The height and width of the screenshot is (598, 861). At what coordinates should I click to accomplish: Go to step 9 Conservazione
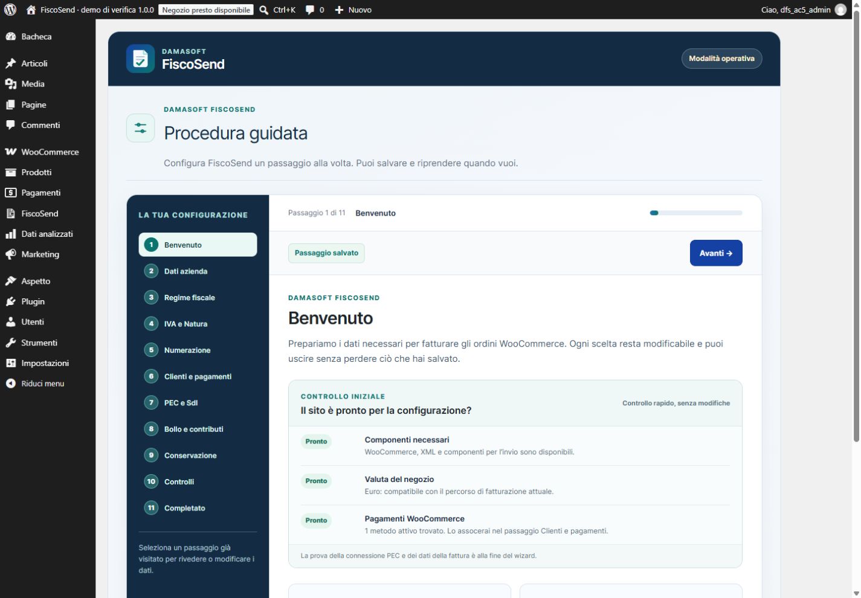pos(198,455)
